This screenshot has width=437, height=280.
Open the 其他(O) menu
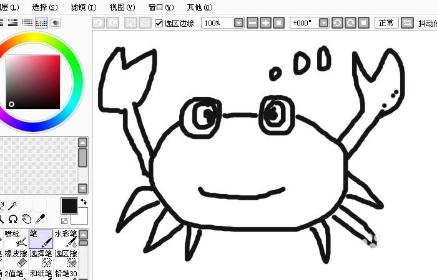tap(200, 7)
